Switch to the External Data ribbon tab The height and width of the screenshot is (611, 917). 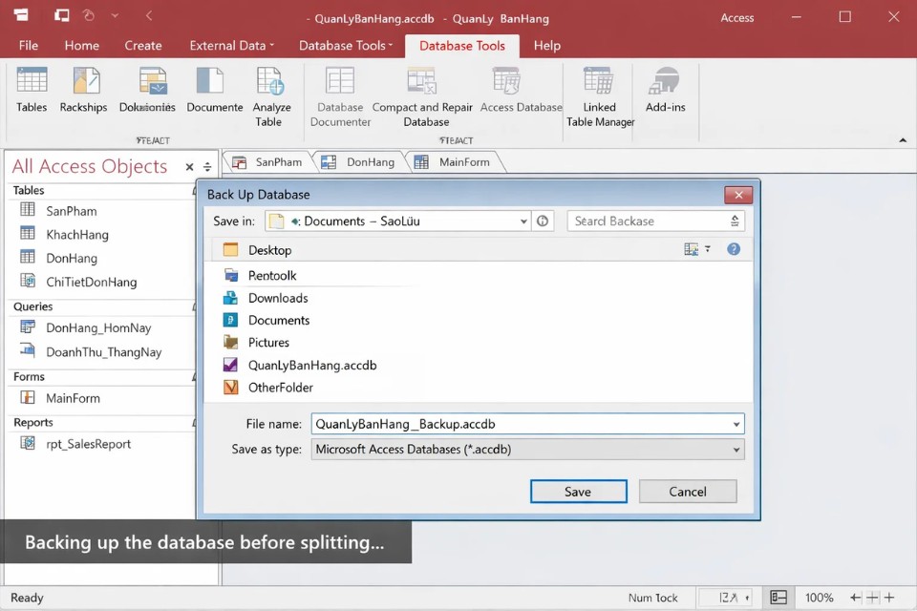click(231, 45)
